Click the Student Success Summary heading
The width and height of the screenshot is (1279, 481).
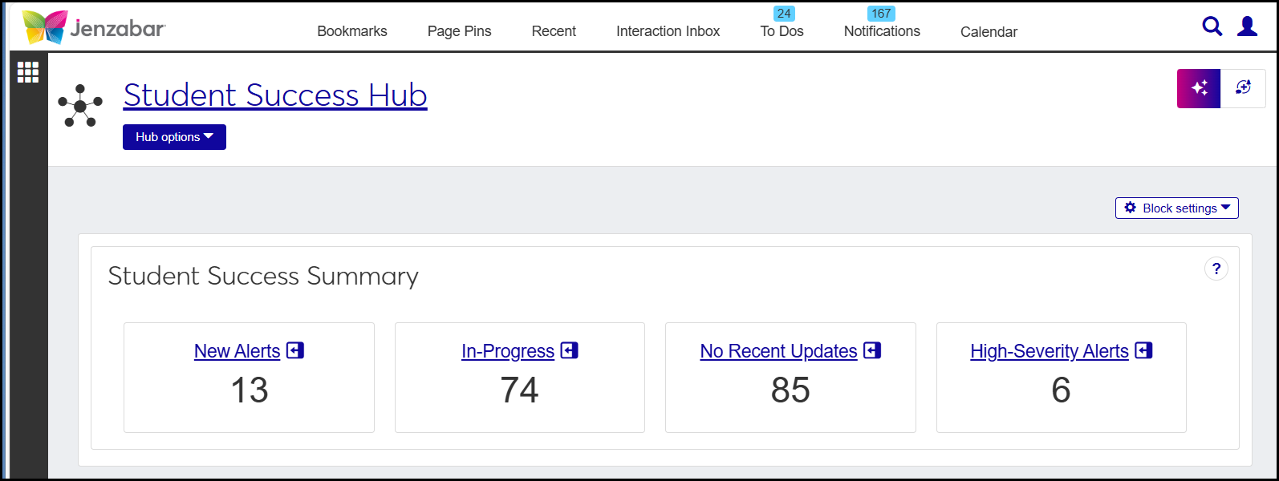click(x=263, y=277)
